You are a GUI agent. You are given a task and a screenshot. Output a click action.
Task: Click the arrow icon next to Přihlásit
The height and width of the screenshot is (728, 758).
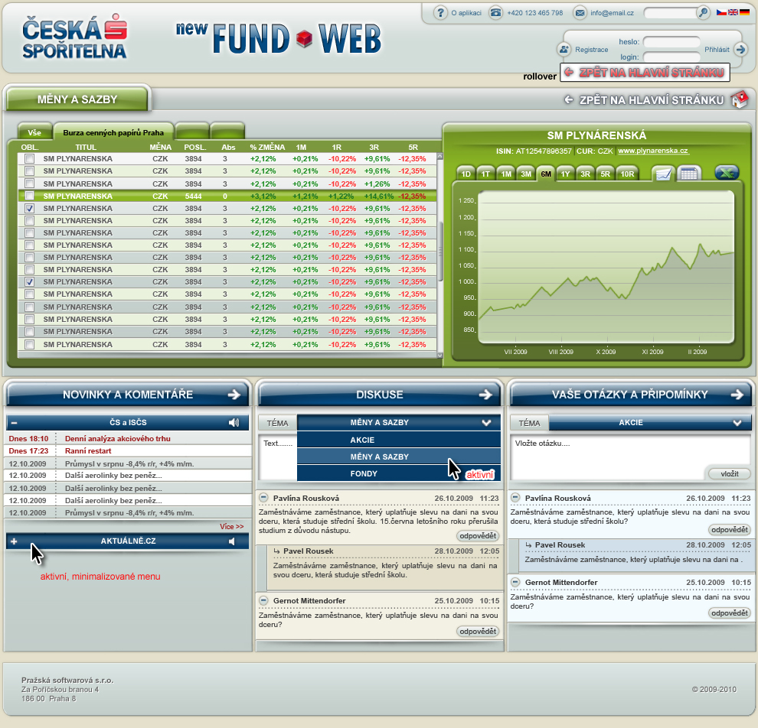740,49
